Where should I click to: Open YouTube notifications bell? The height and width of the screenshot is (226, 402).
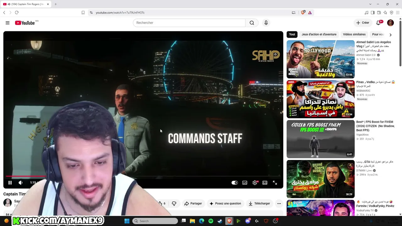[x=379, y=23]
